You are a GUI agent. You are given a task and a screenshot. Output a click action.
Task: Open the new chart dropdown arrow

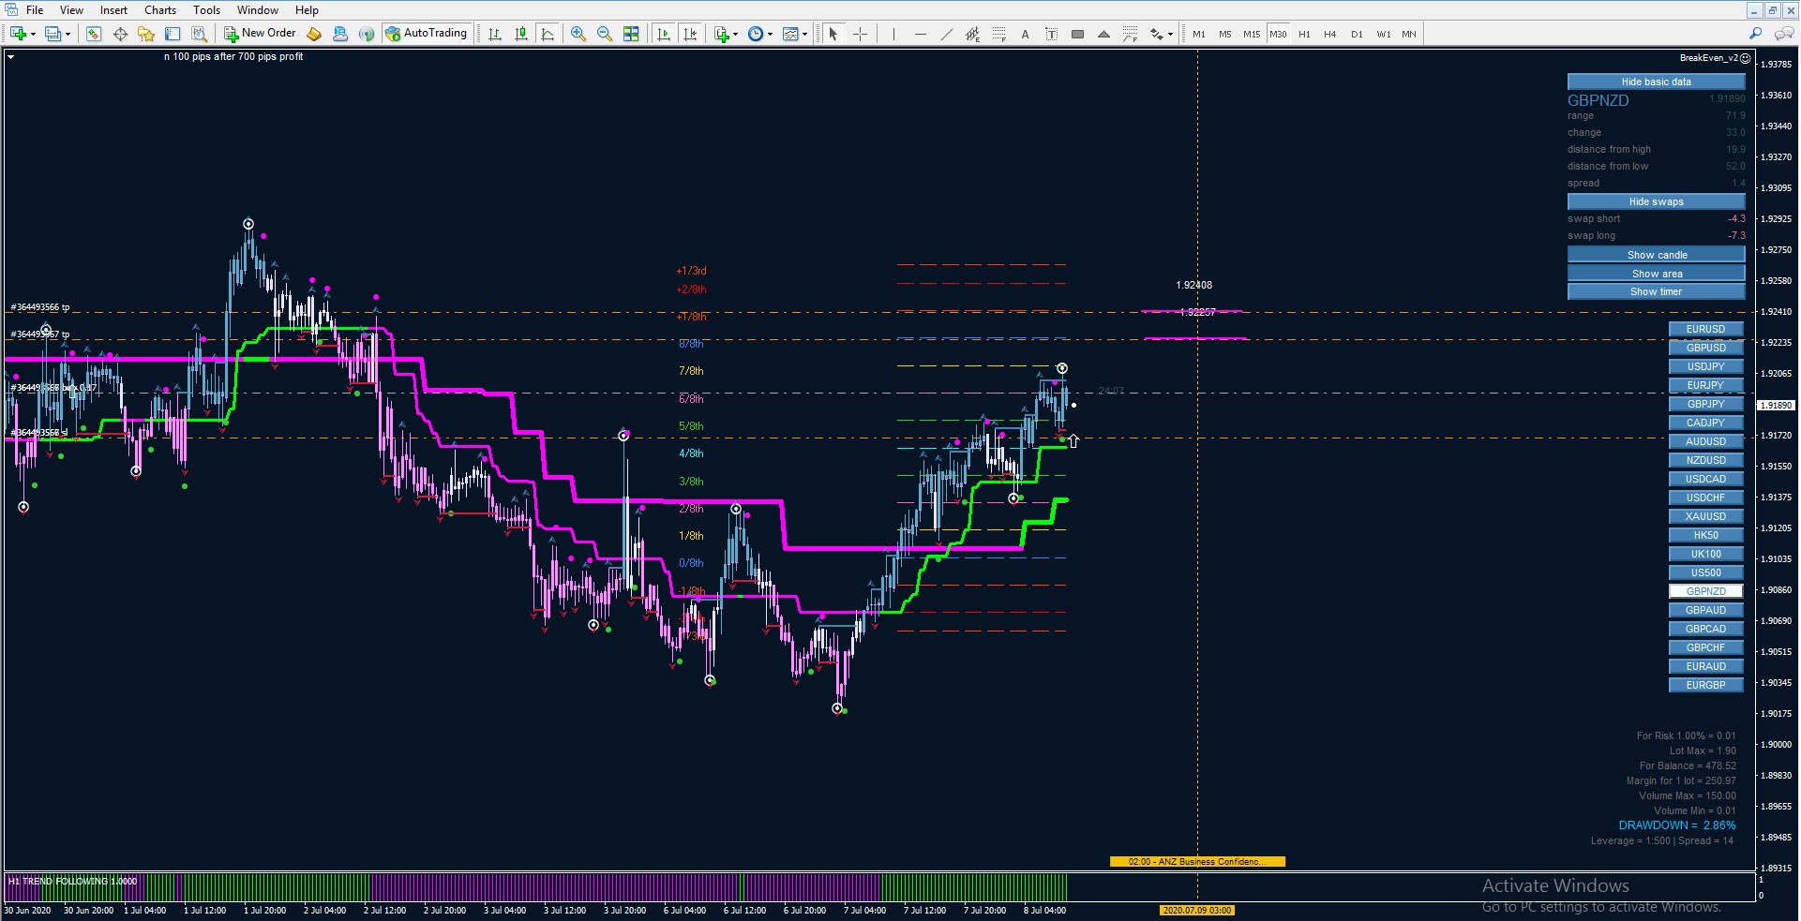pyautogui.click(x=33, y=34)
